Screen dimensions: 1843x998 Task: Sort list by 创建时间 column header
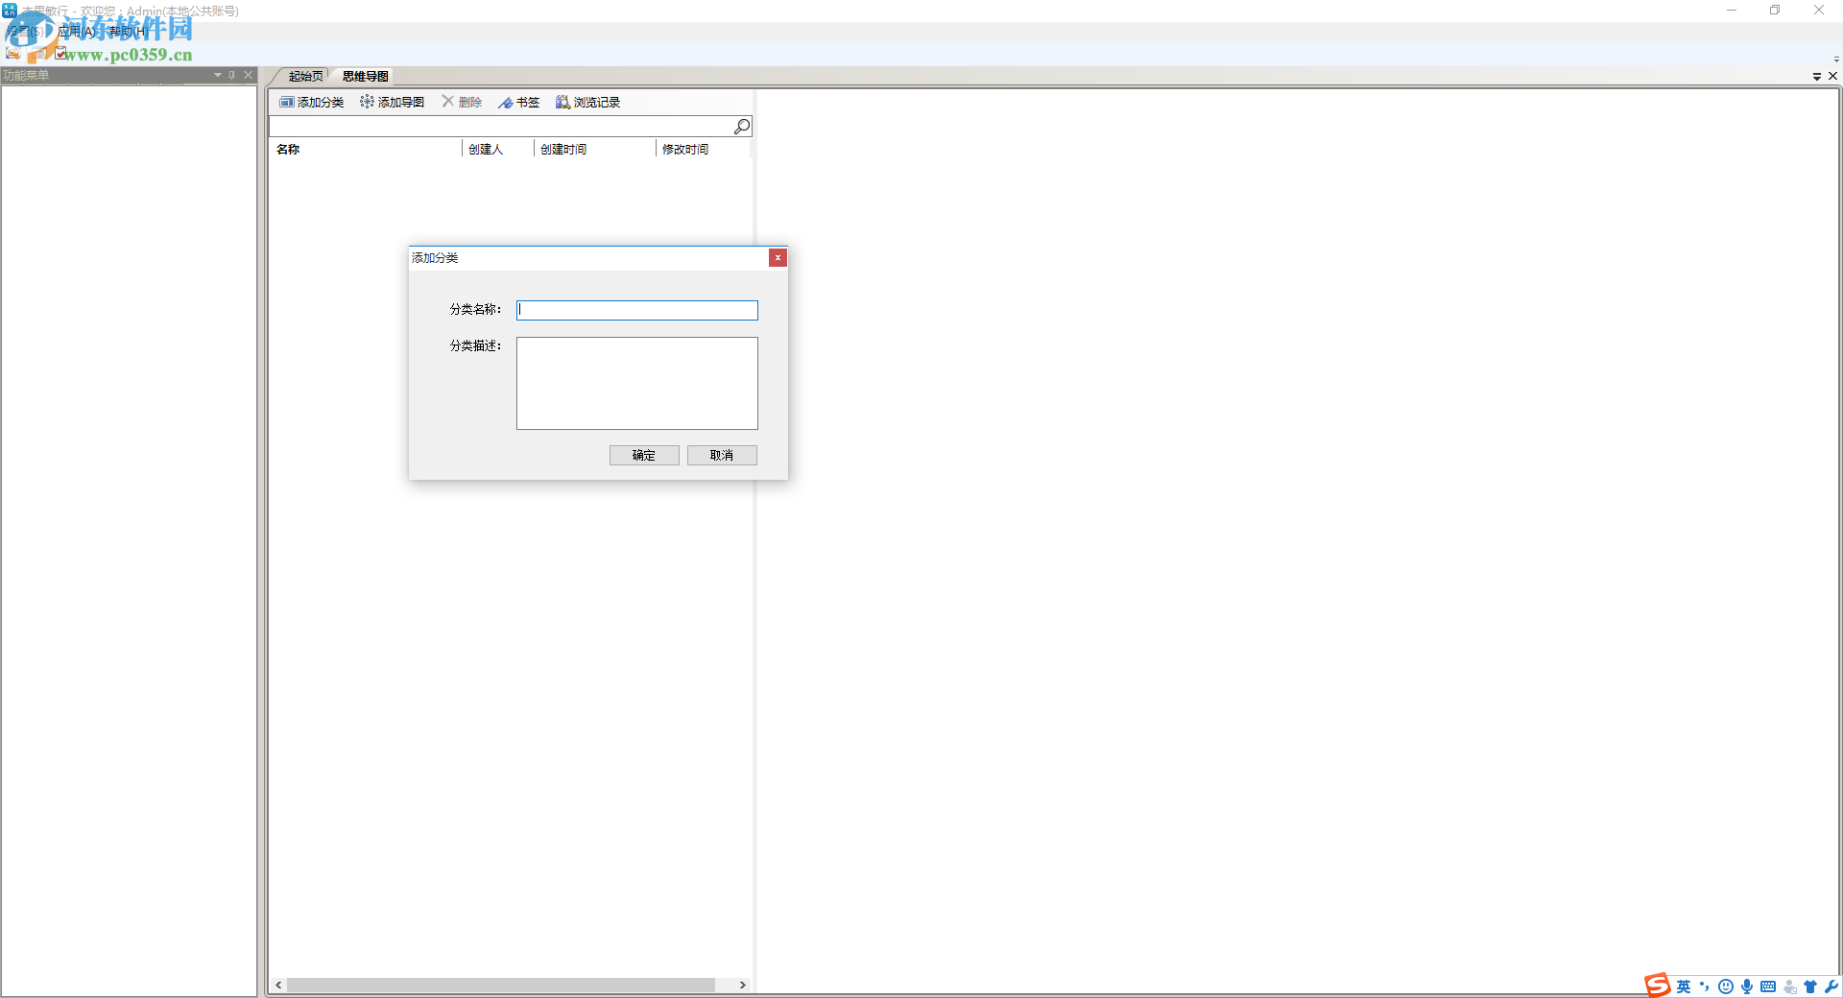point(595,149)
